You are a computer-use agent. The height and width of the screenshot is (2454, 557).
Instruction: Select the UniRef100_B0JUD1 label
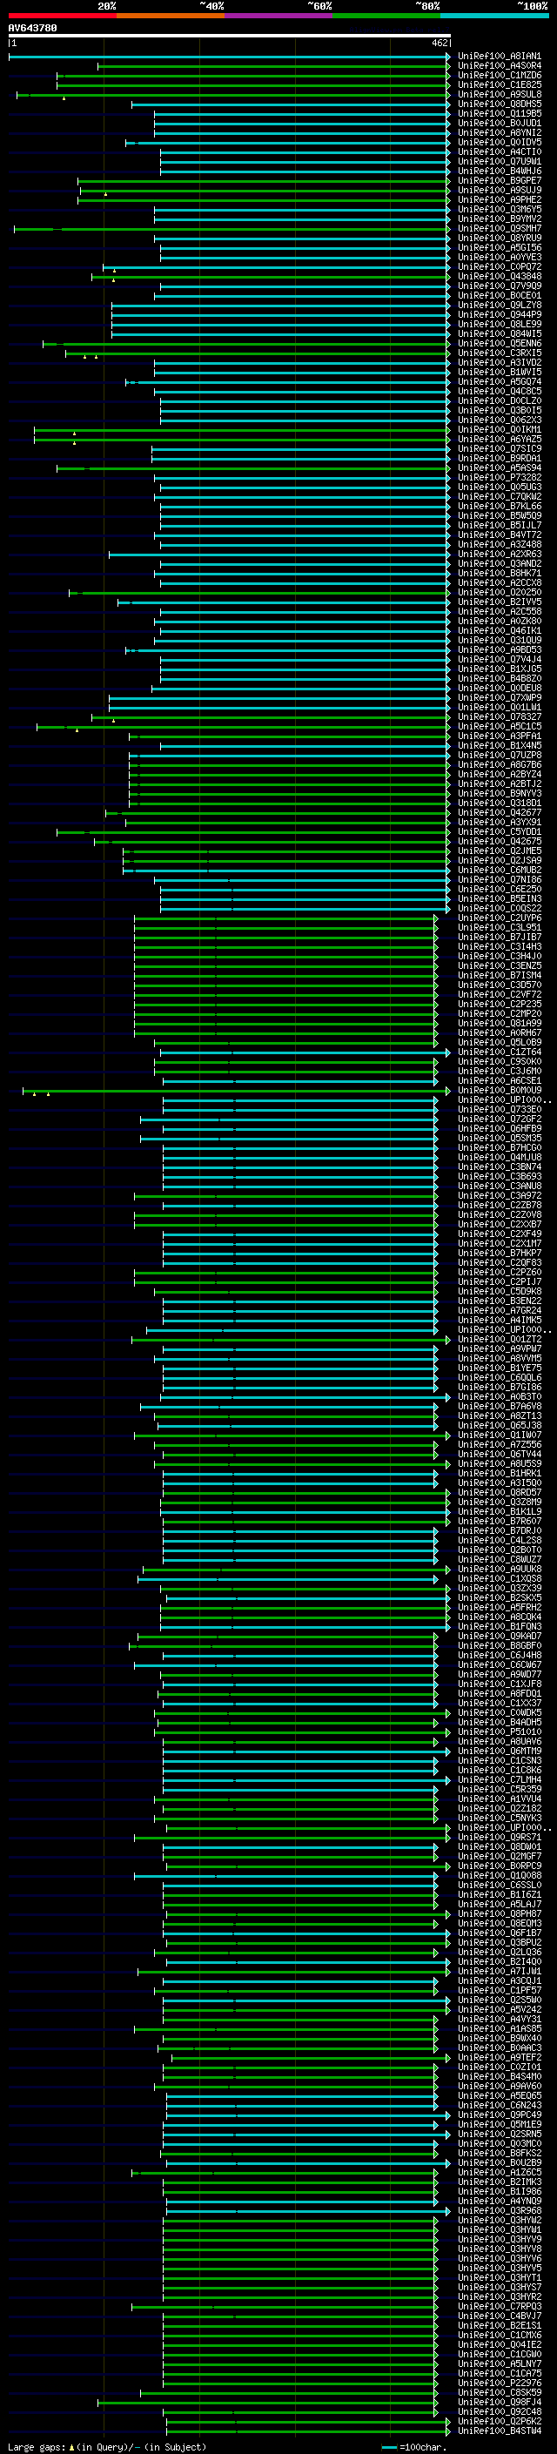[500, 123]
